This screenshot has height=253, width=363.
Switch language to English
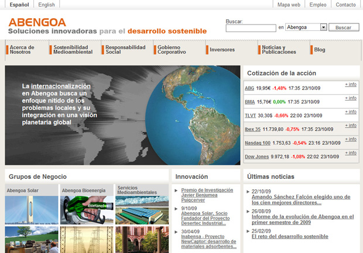[46, 5]
